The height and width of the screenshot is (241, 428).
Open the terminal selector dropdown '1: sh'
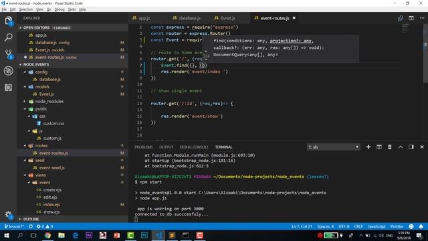click(333, 147)
